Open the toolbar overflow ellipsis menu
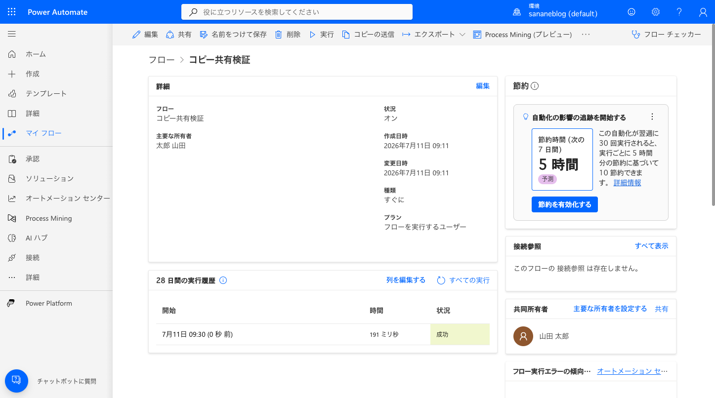Viewport: 715px width, 398px height. point(586,35)
